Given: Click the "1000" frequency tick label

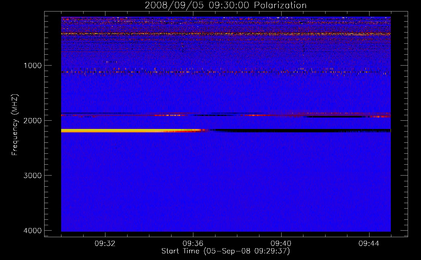Looking at the screenshot, I should (33, 66).
